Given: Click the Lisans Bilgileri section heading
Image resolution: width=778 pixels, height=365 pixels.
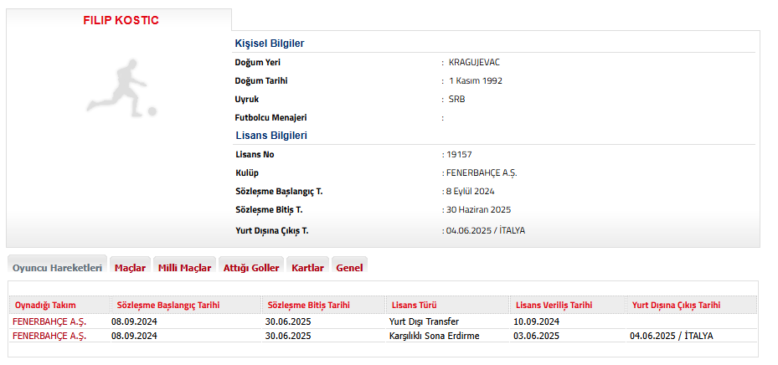Looking at the screenshot, I should coord(270,136).
